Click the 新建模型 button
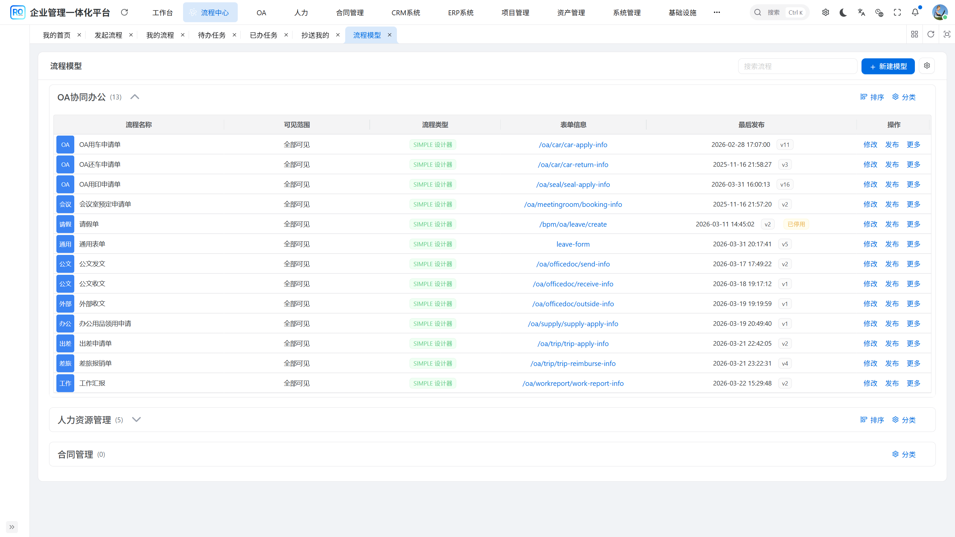955x537 pixels. click(888, 66)
